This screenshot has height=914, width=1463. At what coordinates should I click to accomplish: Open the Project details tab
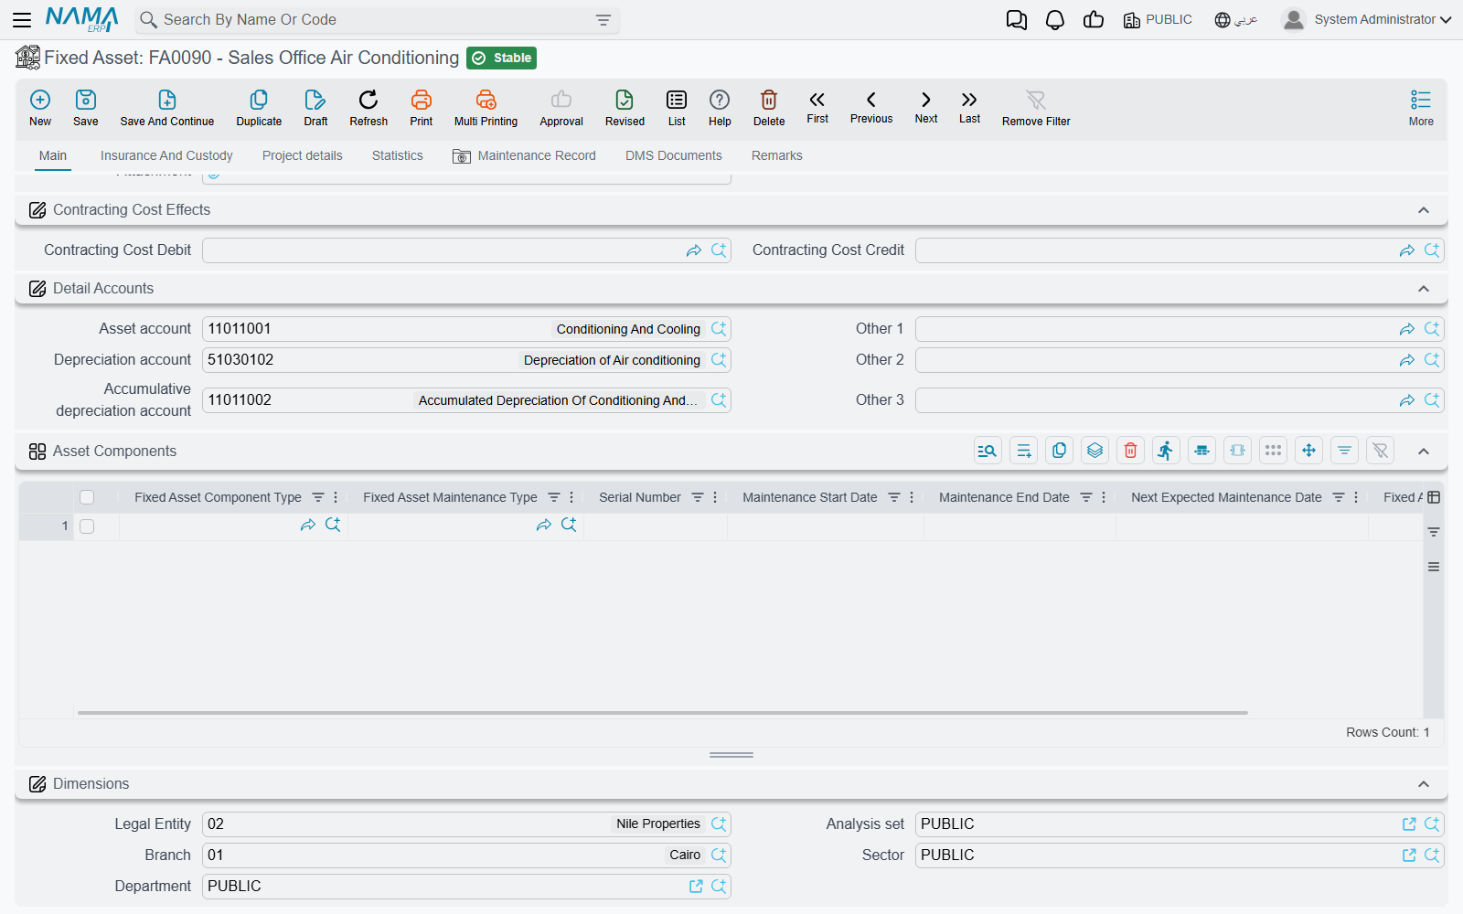coord(303,155)
